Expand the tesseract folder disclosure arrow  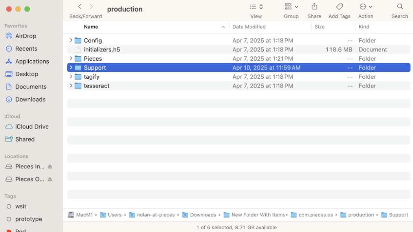(x=71, y=86)
